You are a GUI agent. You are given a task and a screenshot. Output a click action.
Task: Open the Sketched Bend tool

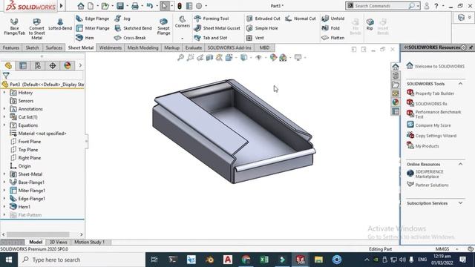(133, 28)
